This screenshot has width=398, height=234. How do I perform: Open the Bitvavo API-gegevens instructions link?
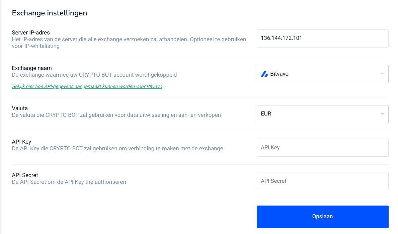tap(87, 86)
